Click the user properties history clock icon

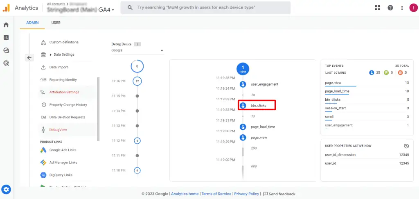[x=406, y=146]
